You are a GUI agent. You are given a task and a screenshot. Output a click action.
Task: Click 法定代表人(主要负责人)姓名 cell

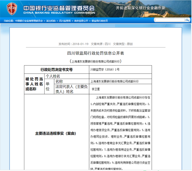(72, 89)
